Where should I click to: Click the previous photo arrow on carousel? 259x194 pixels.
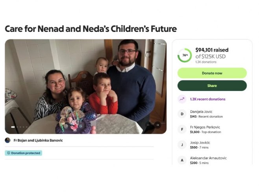(x=149, y=125)
